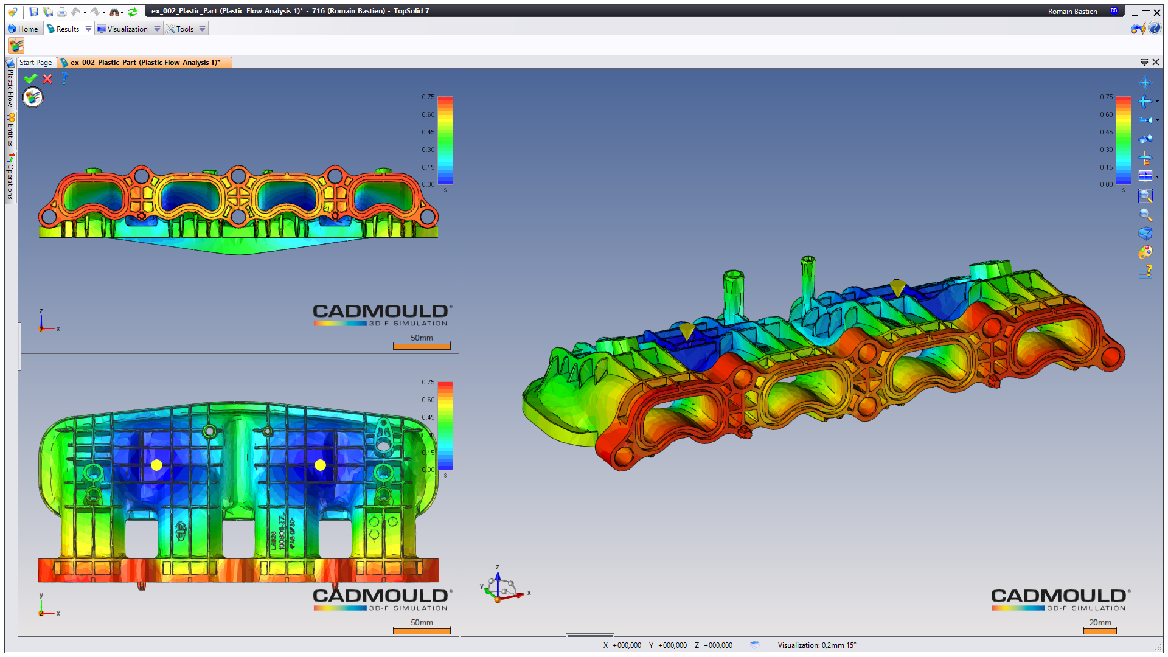This screenshot has height=657, width=1168.
Task: Click the red X cancel icon
Action: (47, 79)
